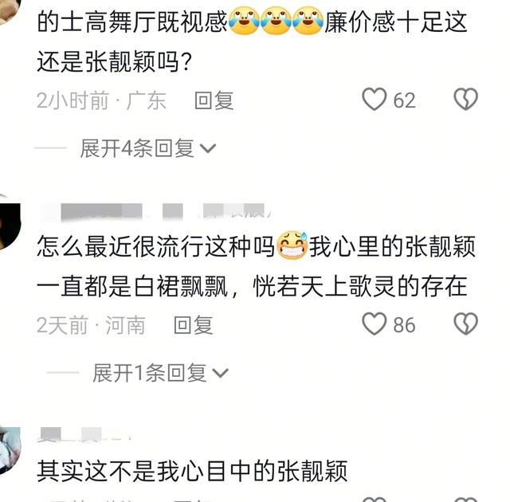Open the topmost commenter's avatar
The image size is (510, 502).
(x=10, y=10)
